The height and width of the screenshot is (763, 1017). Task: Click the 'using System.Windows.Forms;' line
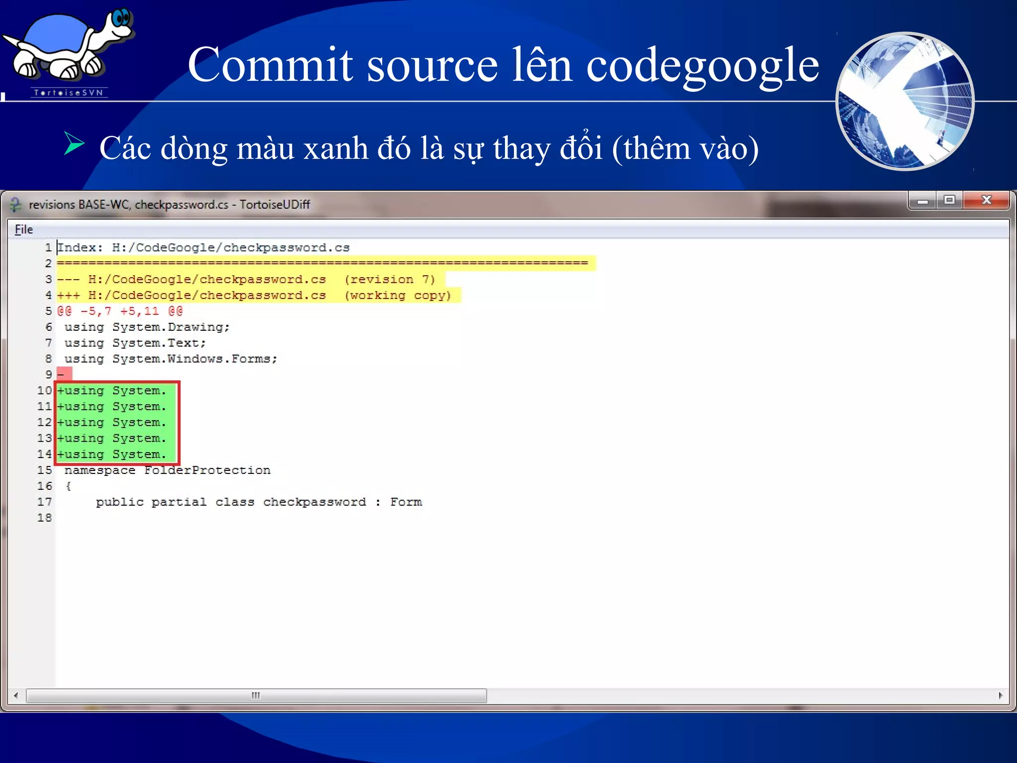point(171,359)
